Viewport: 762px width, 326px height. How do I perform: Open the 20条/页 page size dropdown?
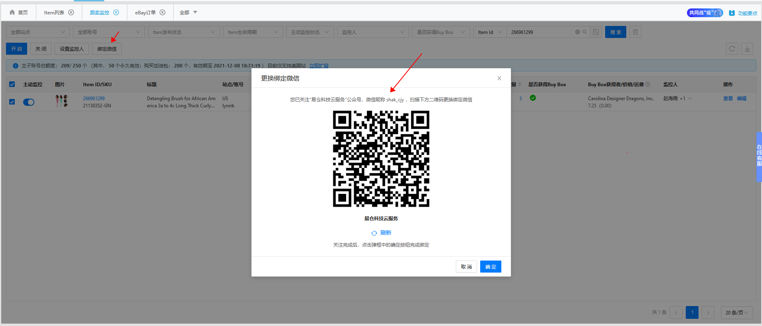(x=737, y=312)
